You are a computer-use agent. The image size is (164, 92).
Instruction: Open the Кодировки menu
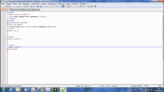pyautogui.click(x=26, y=4)
